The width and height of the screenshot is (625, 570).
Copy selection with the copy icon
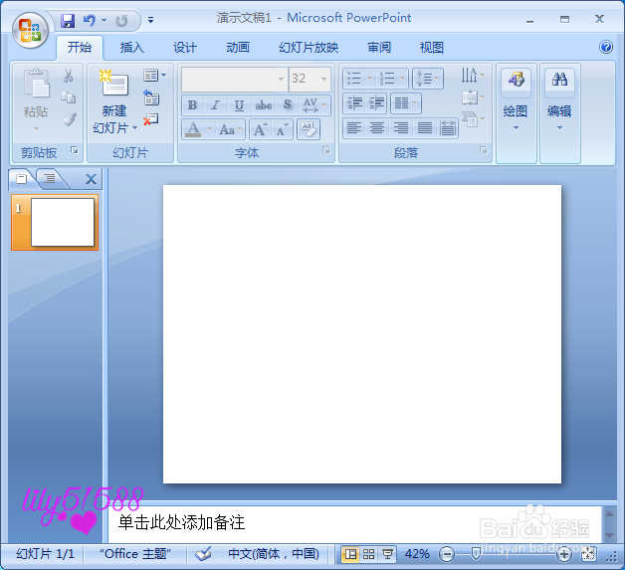click(68, 96)
